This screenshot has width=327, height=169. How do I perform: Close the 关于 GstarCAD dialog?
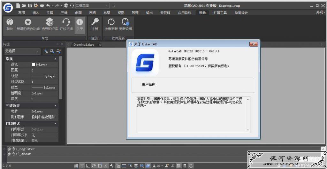(254, 44)
